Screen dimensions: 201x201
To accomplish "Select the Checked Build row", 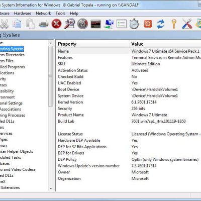I will pos(129,77).
